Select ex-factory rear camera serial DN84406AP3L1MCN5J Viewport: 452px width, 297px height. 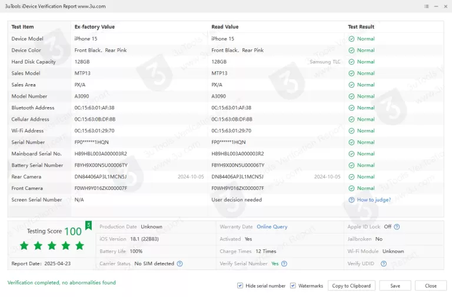(x=100, y=177)
